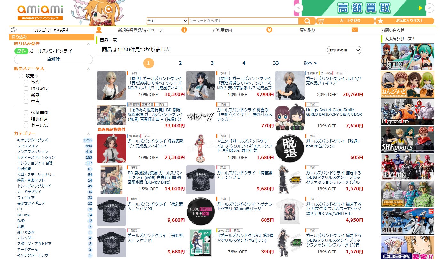Collapse the カテゴリー section

click(x=88, y=134)
